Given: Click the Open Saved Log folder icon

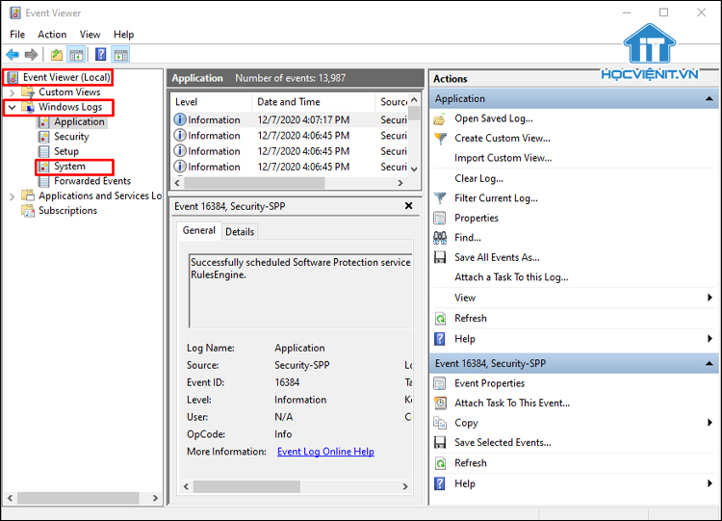Looking at the screenshot, I should pyautogui.click(x=440, y=119).
